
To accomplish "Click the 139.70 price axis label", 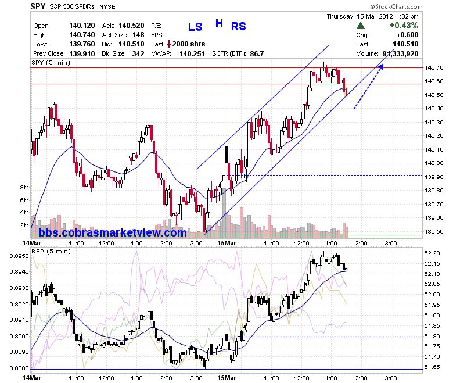I will pos(434,205).
